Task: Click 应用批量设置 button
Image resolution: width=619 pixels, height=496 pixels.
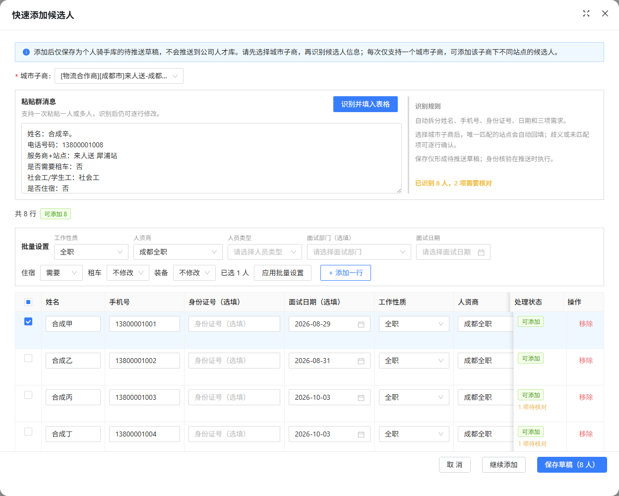Action: (x=283, y=273)
